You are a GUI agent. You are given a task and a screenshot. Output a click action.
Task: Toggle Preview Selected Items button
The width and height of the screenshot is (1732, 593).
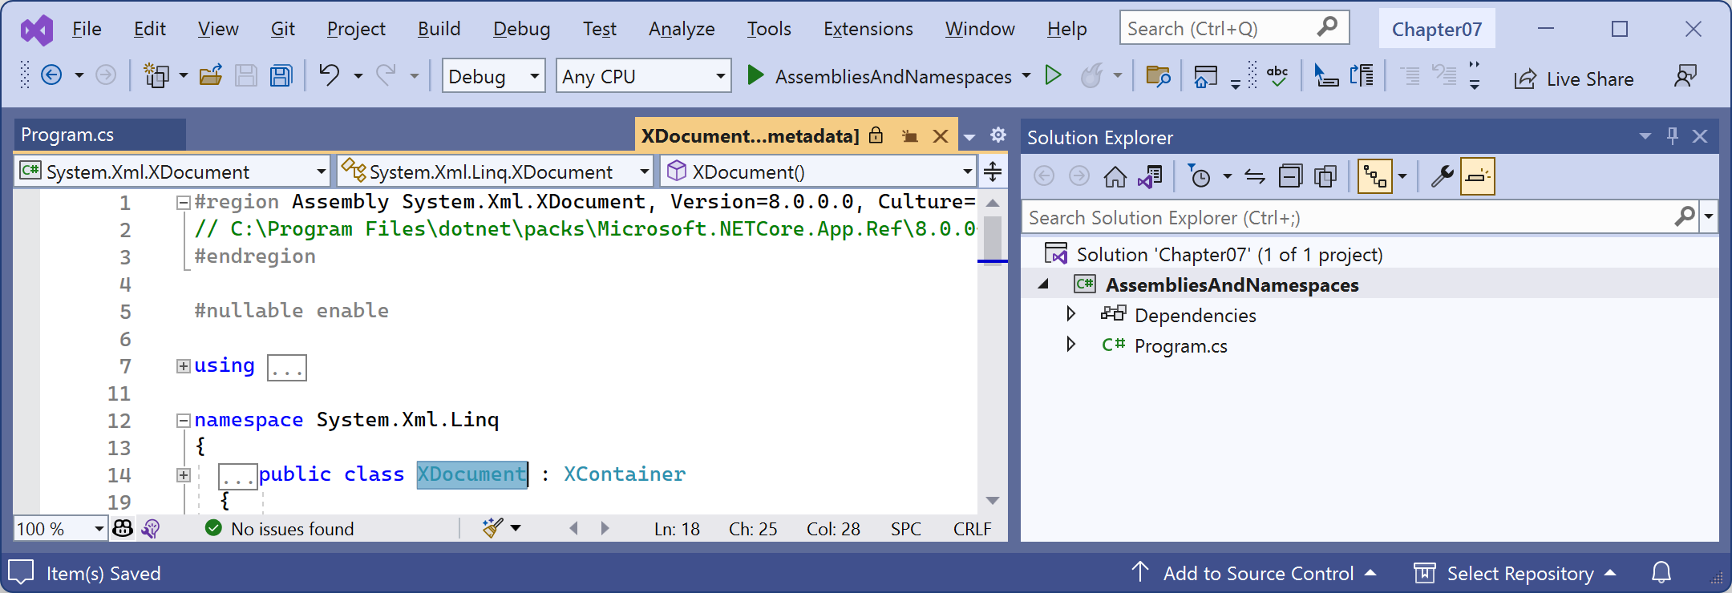click(1478, 176)
